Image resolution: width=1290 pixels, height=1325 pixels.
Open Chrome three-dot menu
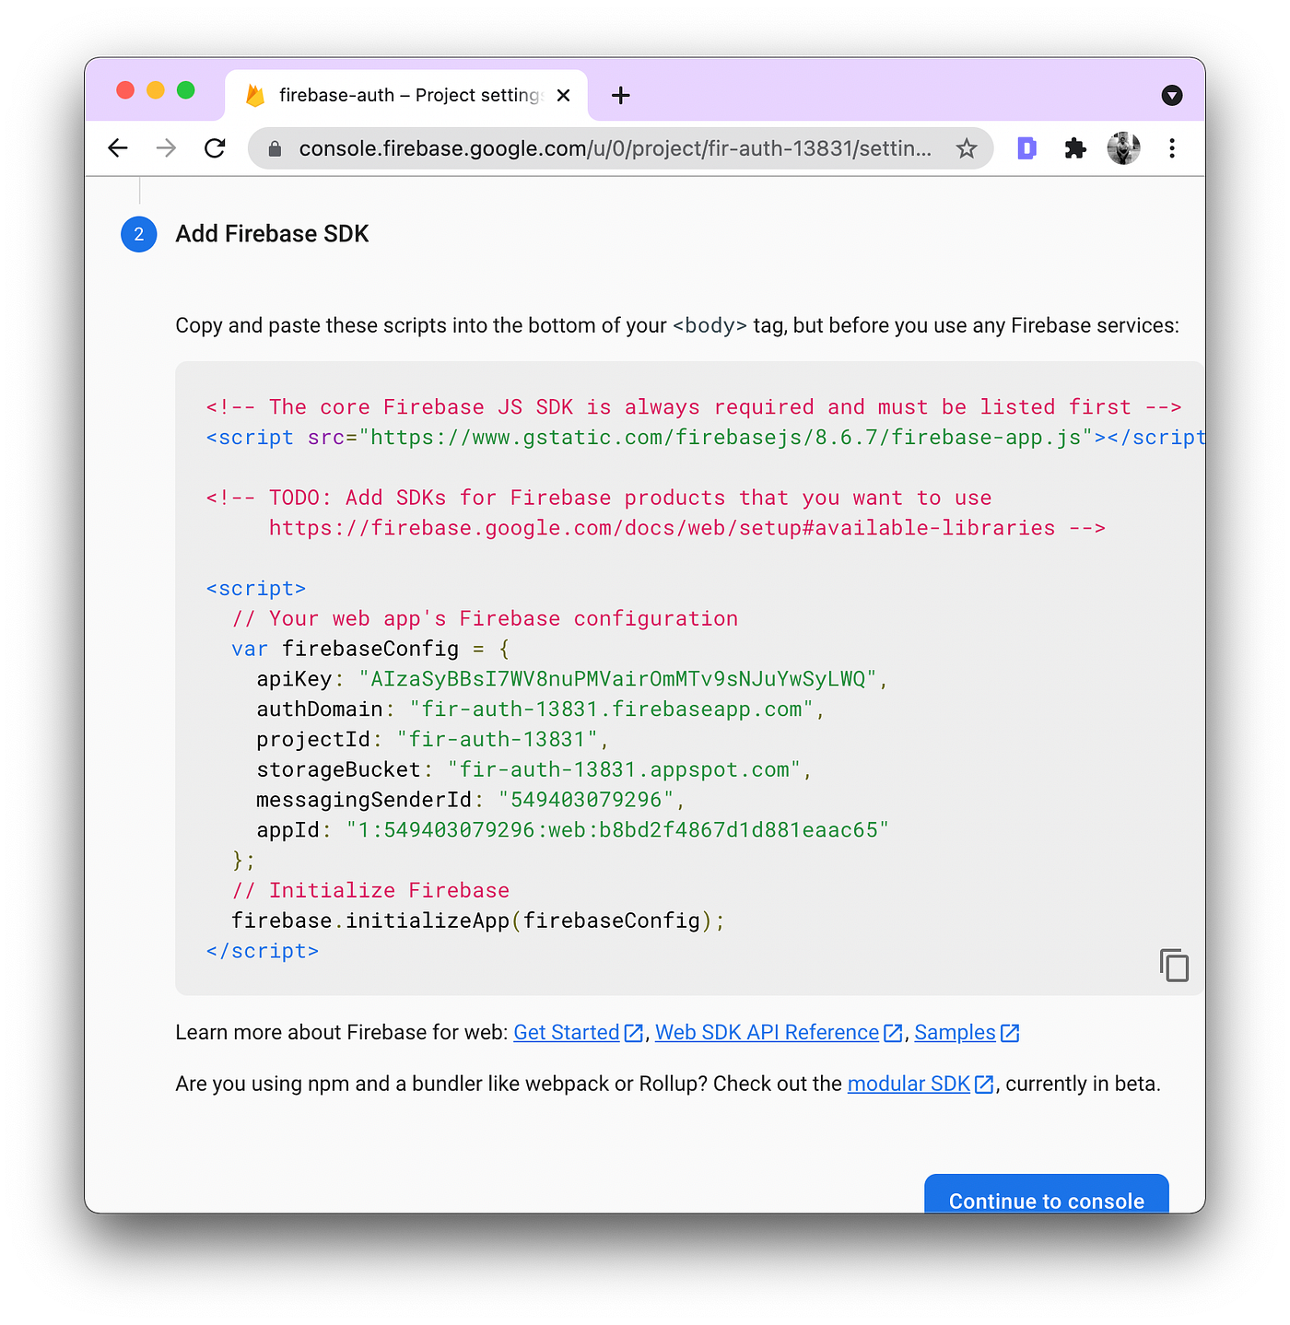click(1172, 148)
